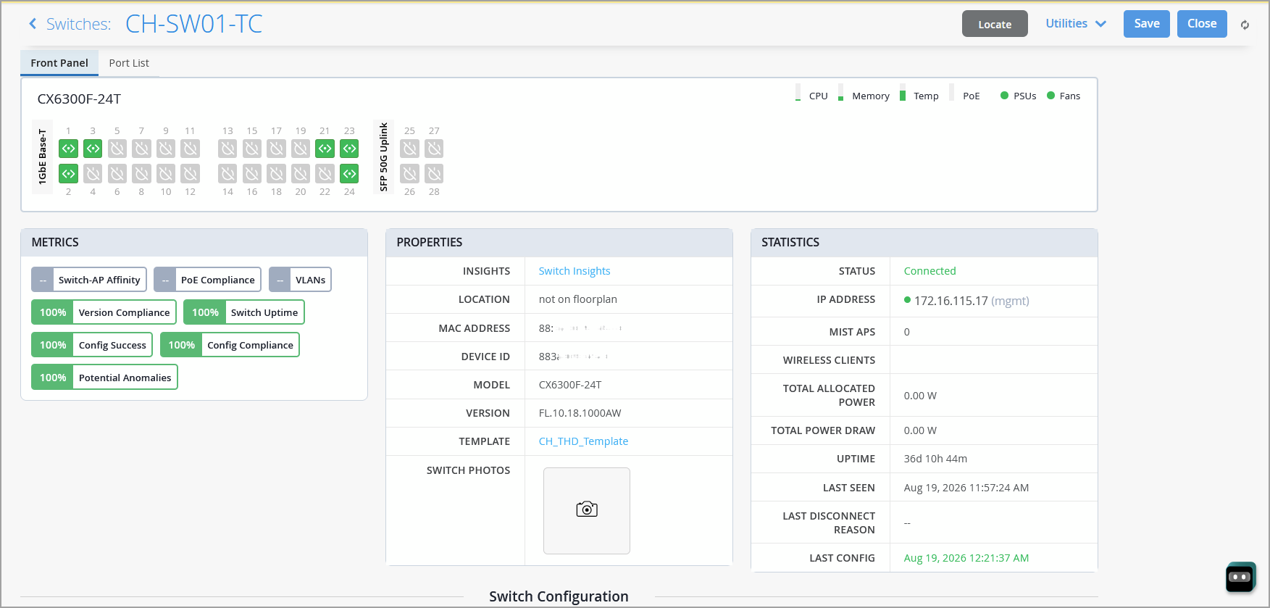The width and height of the screenshot is (1270, 608).
Task: Go back to Switches list arrow
Action: [x=33, y=24]
